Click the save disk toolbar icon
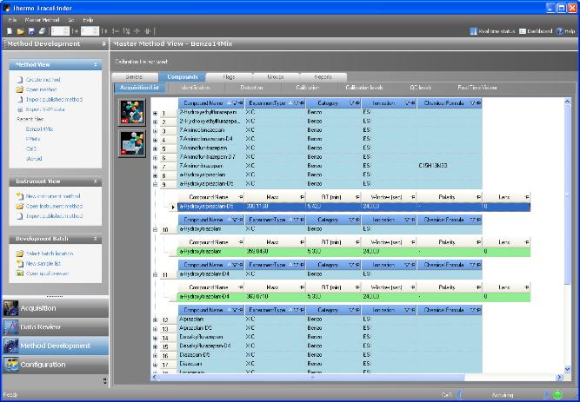Screen dimensions: 580x402 [x=31, y=31]
